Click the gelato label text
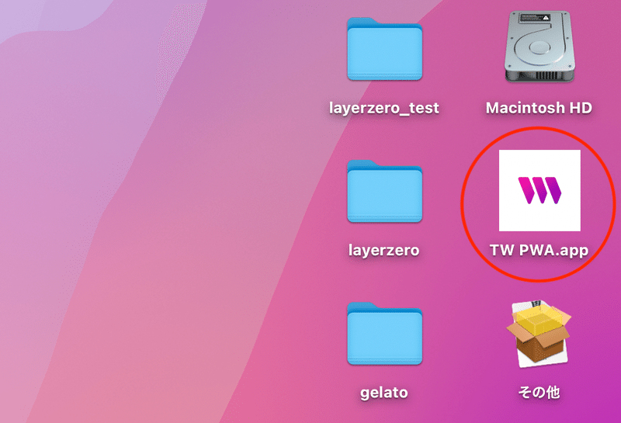The width and height of the screenshot is (621, 423). tap(384, 393)
